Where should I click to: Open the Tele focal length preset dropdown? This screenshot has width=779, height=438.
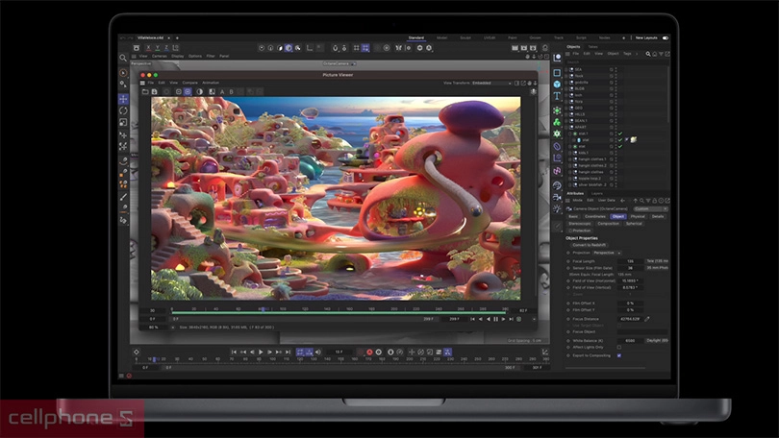657,261
